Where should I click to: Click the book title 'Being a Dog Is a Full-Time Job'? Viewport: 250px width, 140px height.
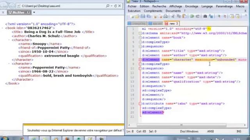click(x=52, y=32)
